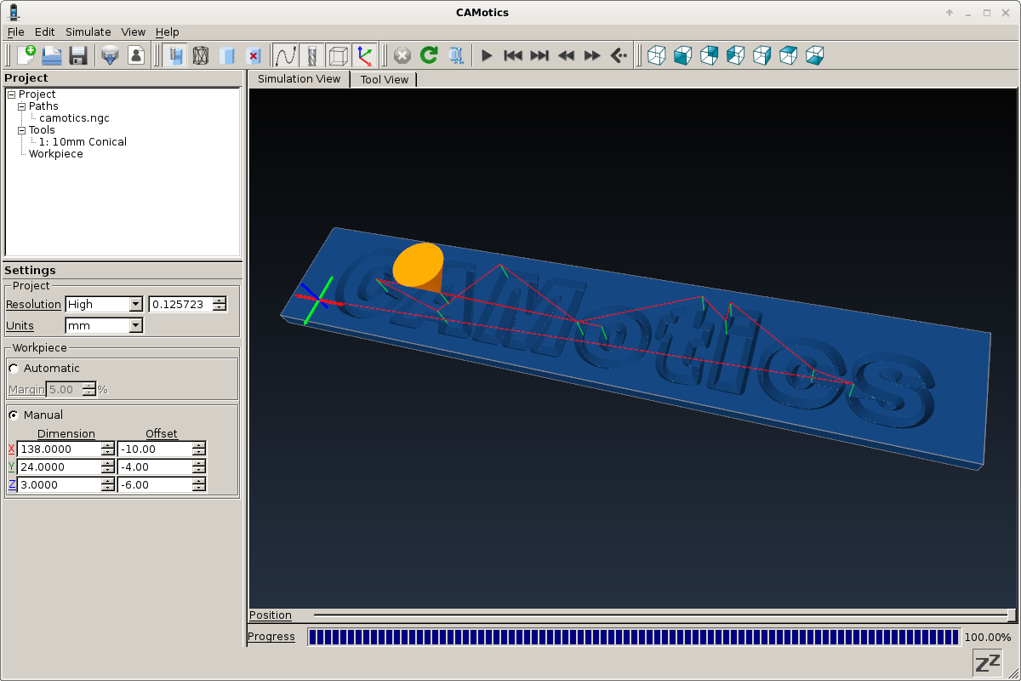Click the Z Offset field -6.00
The height and width of the screenshot is (681, 1021).
pyautogui.click(x=155, y=484)
